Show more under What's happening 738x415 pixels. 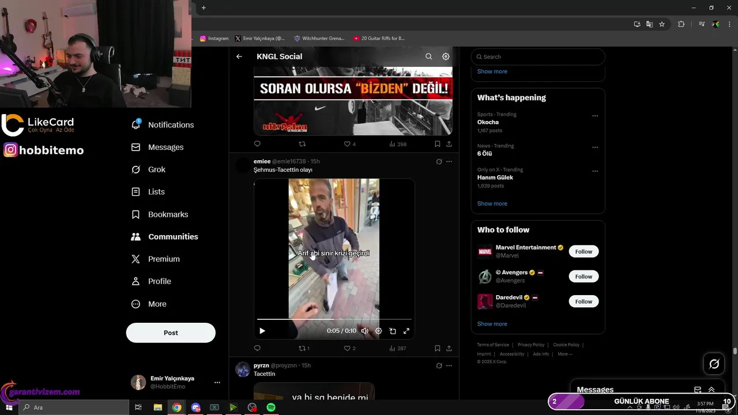click(492, 203)
